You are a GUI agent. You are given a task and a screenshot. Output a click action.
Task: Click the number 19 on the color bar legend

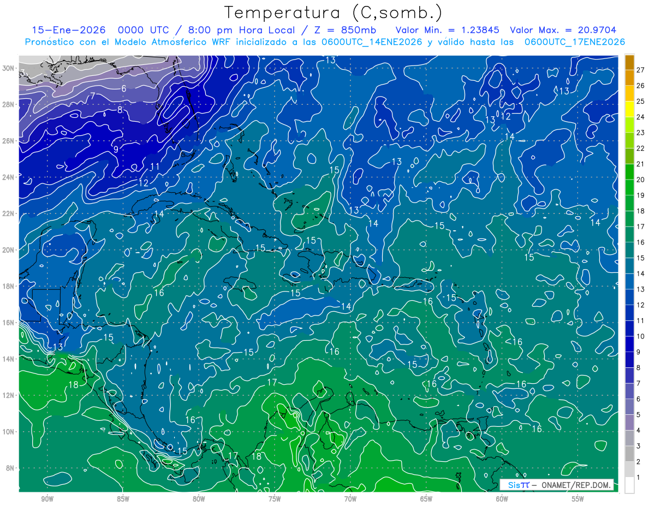pos(640,195)
